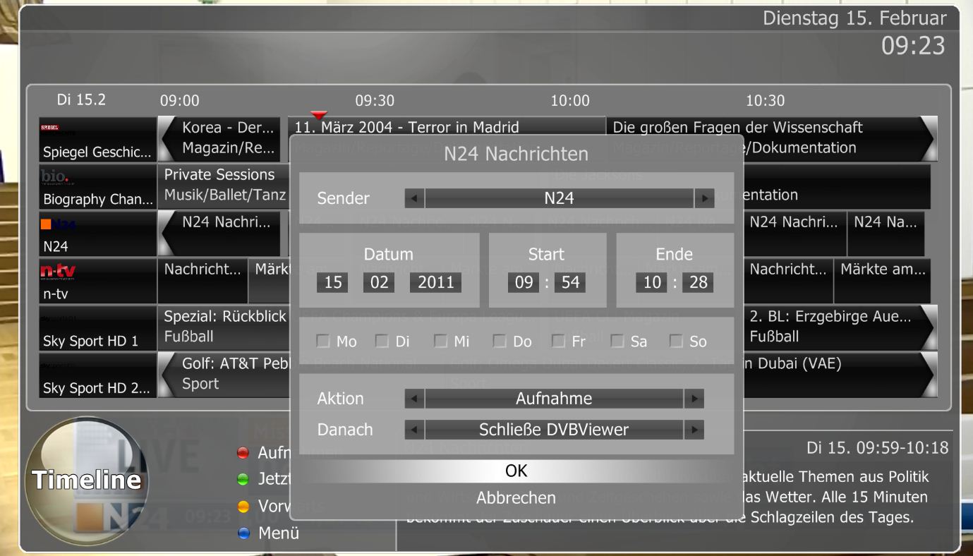Viewport: 973px width, 556px height.
Task: Click the previous Sender arrow
Action: 415,198
